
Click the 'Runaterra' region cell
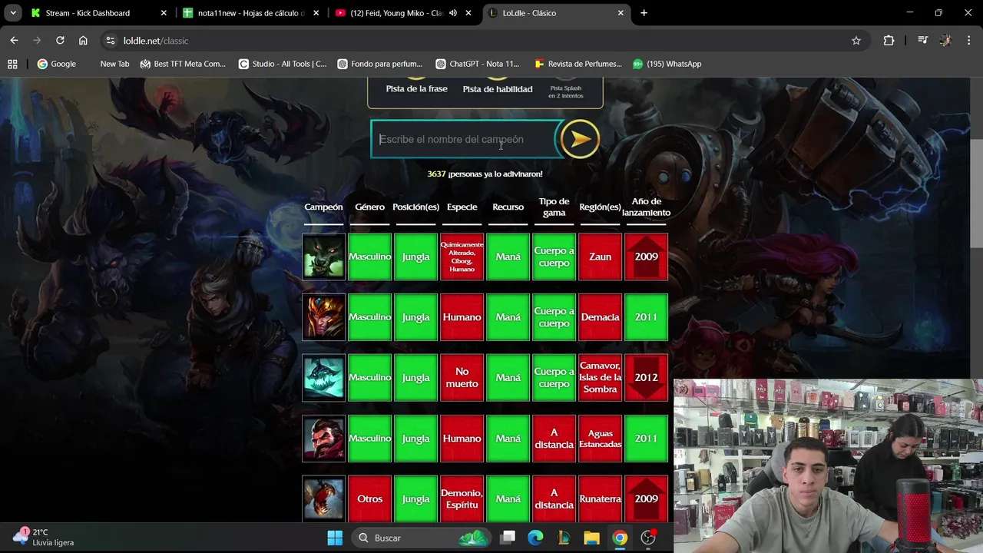[x=600, y=498]
